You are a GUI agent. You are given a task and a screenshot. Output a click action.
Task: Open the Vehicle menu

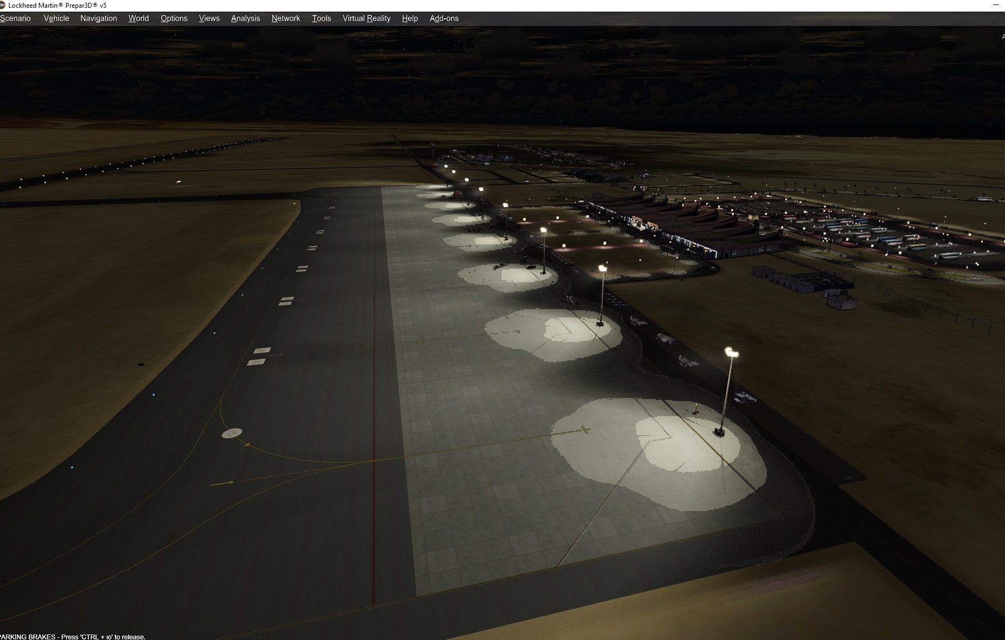click(57, 18)
